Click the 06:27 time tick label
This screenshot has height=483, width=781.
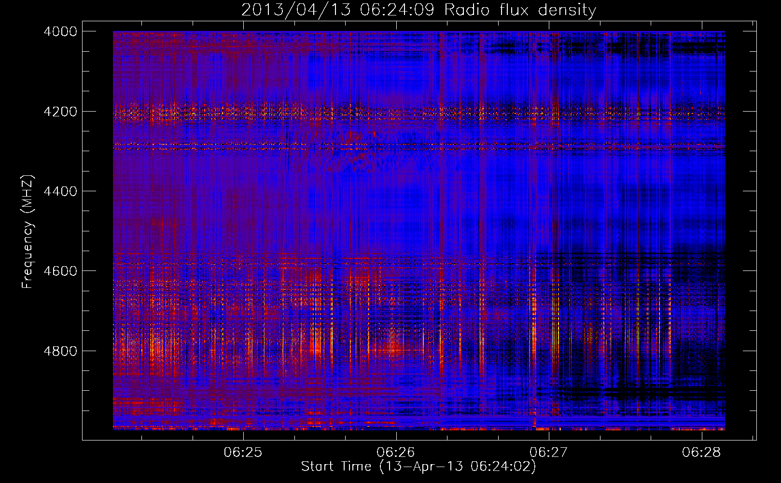coord(549,453)
